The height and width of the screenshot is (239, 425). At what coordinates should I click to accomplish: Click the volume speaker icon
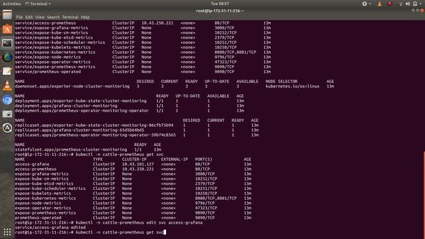[x=408, y=4]
